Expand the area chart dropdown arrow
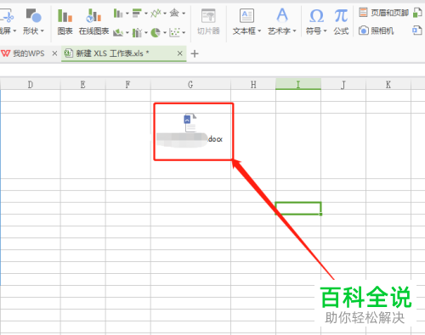Screen dimensions: 425x335 pos(127,32)
